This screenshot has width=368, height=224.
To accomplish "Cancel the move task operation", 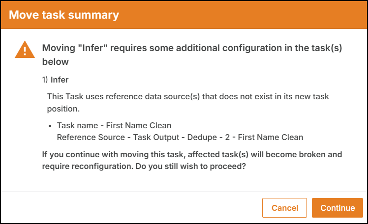I will click(284, 208).
